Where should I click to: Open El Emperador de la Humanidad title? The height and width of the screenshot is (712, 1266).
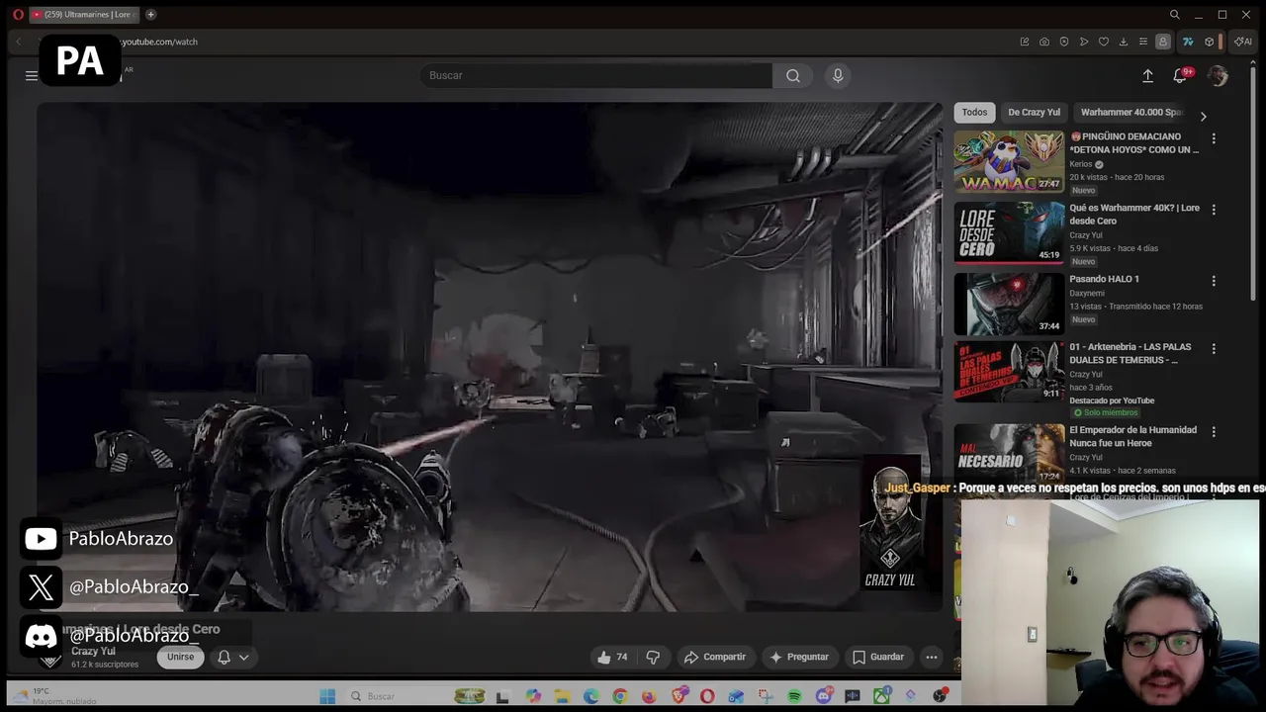pyautogui.click(x=1132, y=436)
